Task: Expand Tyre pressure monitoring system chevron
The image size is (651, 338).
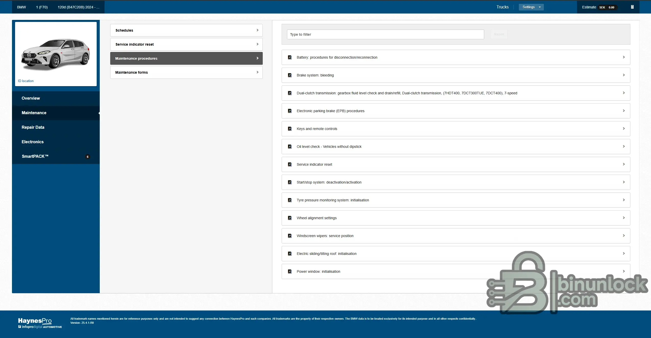Action: click(623, 200)
